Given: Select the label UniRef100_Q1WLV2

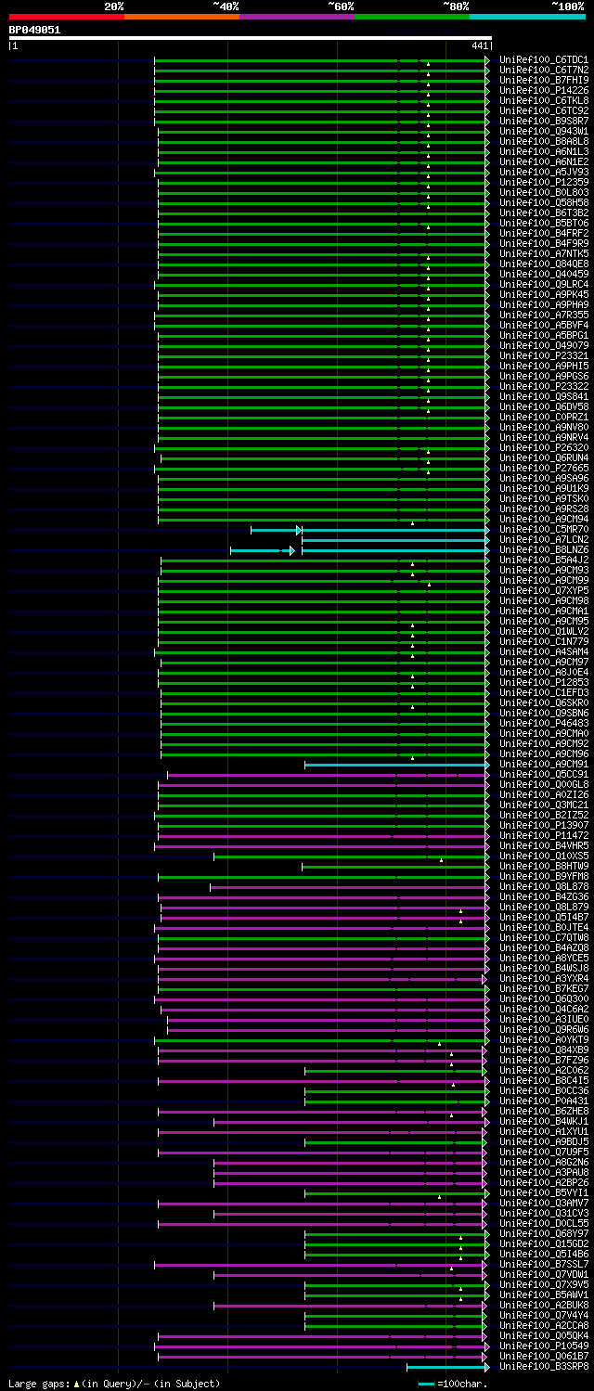Looking at the screenshot, I should (x=544, y=632).
